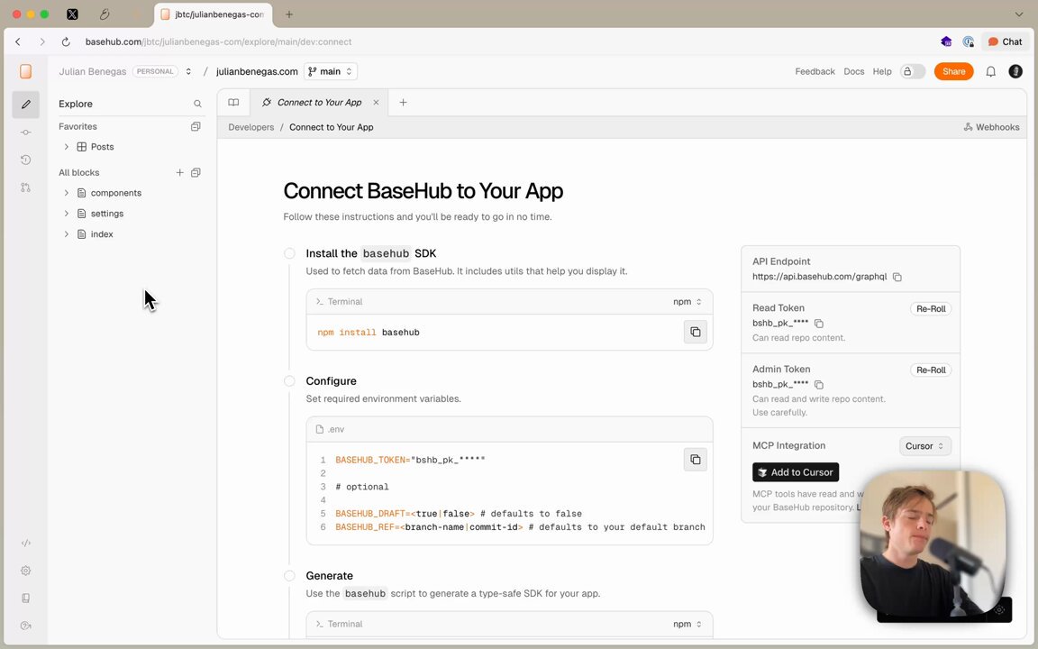Copy the Read Token value
This screenshot has height=649, width=1038.
coord(819,324)
